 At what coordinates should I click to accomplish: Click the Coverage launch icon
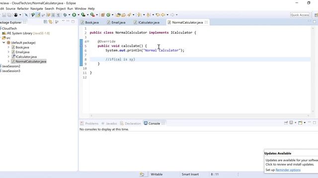pyautogui.click(x=83, y=15)
